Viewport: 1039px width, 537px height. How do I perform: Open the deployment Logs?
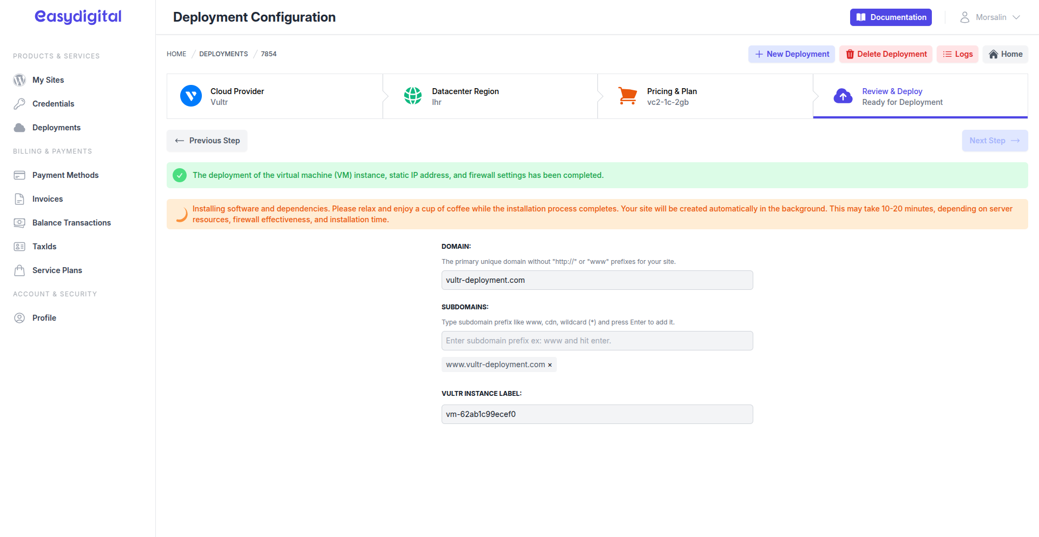click(957, 54)
